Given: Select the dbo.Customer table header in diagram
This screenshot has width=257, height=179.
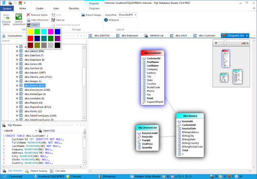Looking at the screenshot, I should coord(153,53).
